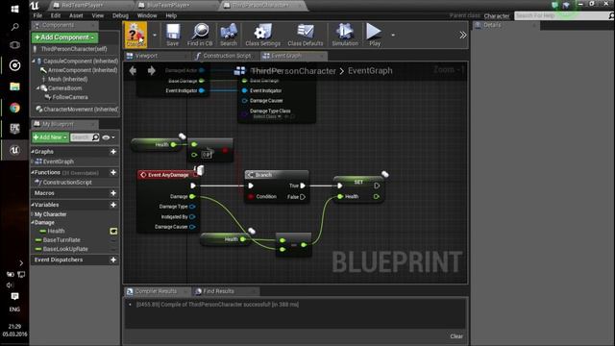The width and height of the screenshot is (615, 346).
Task: Switch to Construction Script tab
Action: (x=227, y=56)
